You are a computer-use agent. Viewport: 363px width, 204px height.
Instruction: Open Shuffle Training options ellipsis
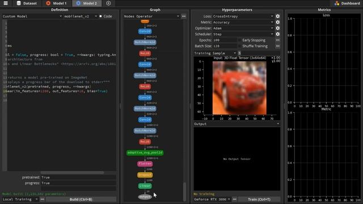coord(277,46)
